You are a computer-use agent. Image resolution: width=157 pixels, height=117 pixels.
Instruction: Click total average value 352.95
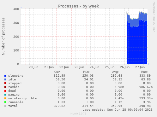pyautogui.click(x=117, y=106)
